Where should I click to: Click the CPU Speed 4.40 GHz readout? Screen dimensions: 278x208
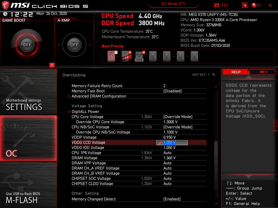tap(132, 16)
